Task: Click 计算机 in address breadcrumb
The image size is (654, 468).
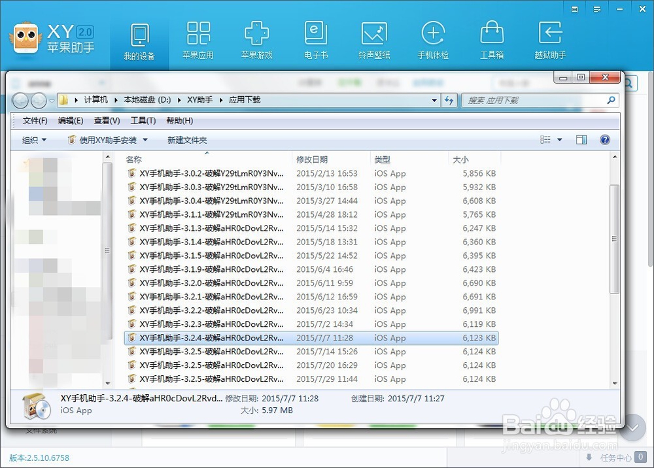Action: pyautogui.click(x=95, y=99)
